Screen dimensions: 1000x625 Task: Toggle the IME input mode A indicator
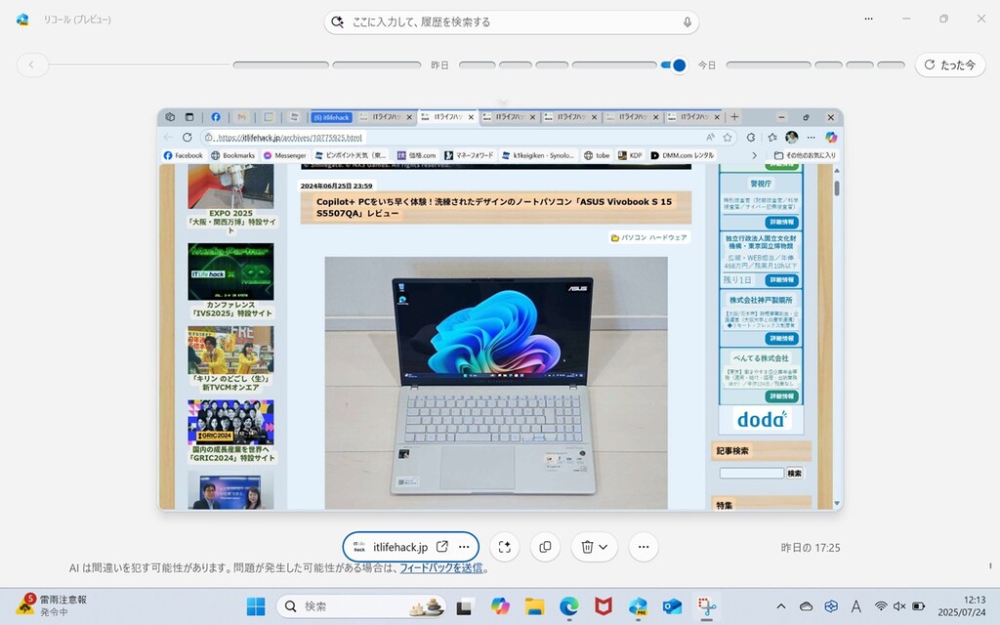point(855,605)
